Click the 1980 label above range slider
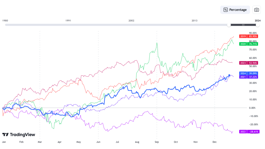265x149 pixels. 5,20
